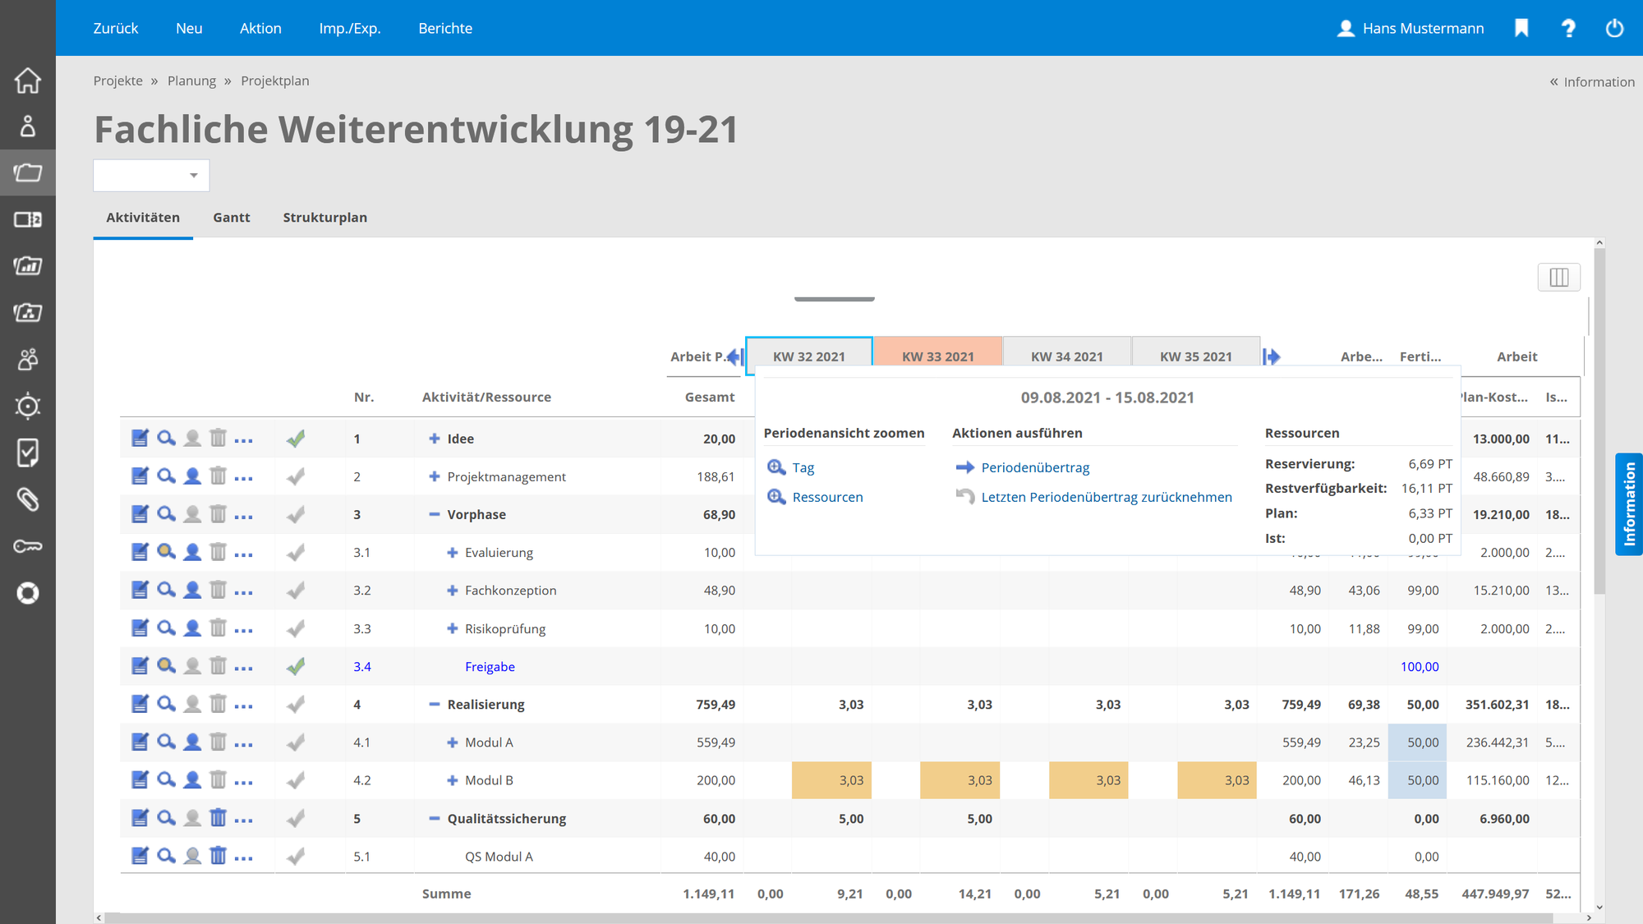This screenshot has height=924, width=1643.
Task: Open the bookmark icon in the top bar
Action: (x=1521, y=28)
